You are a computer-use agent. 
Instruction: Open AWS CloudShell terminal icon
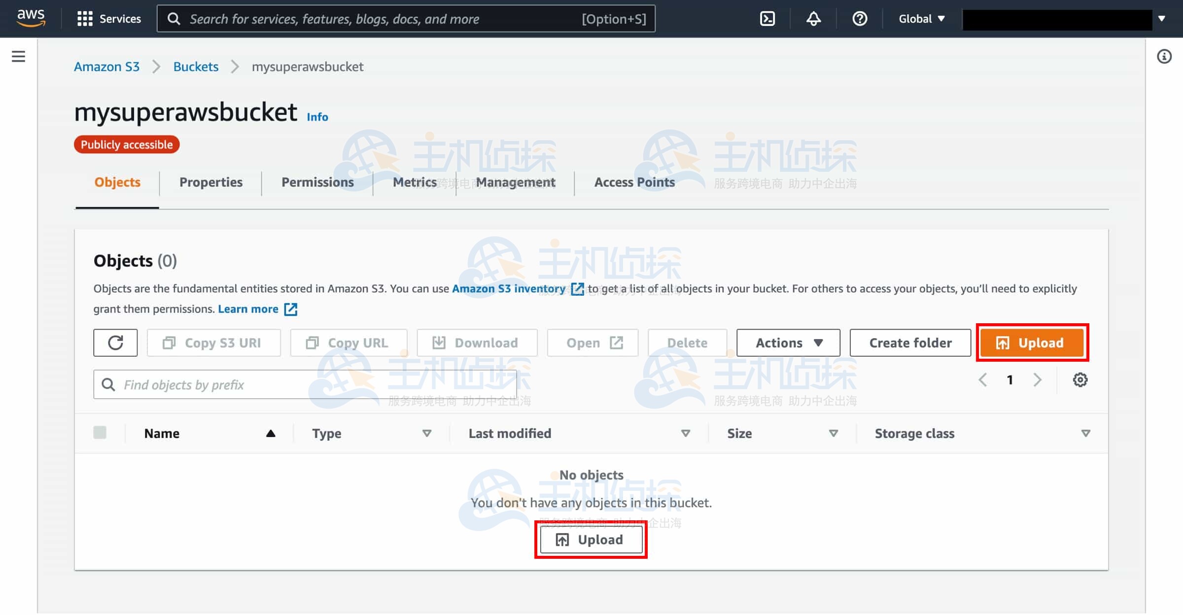767,19
